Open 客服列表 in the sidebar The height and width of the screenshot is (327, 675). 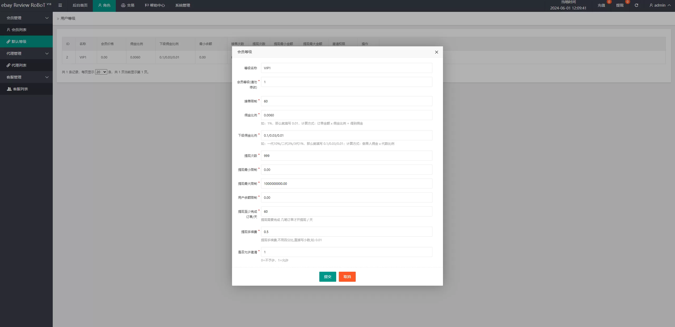(x=20, y=89)
